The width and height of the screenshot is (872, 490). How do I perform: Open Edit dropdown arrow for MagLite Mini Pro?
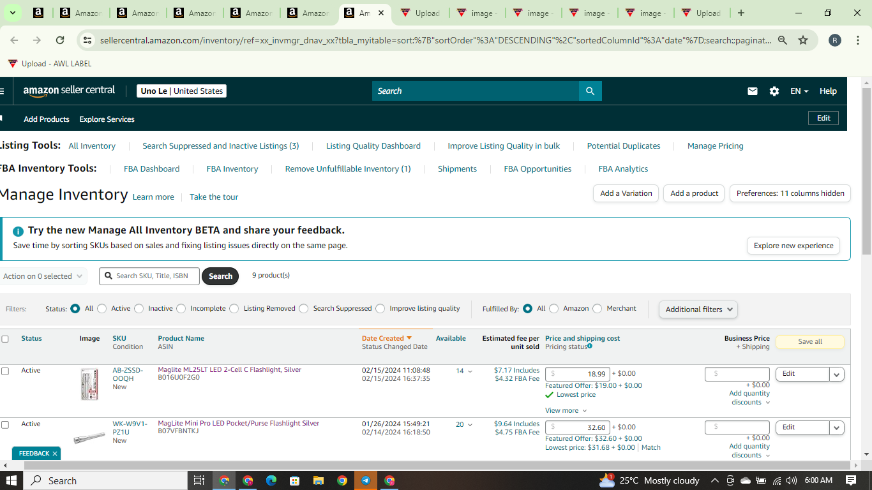tap(837, 428)
